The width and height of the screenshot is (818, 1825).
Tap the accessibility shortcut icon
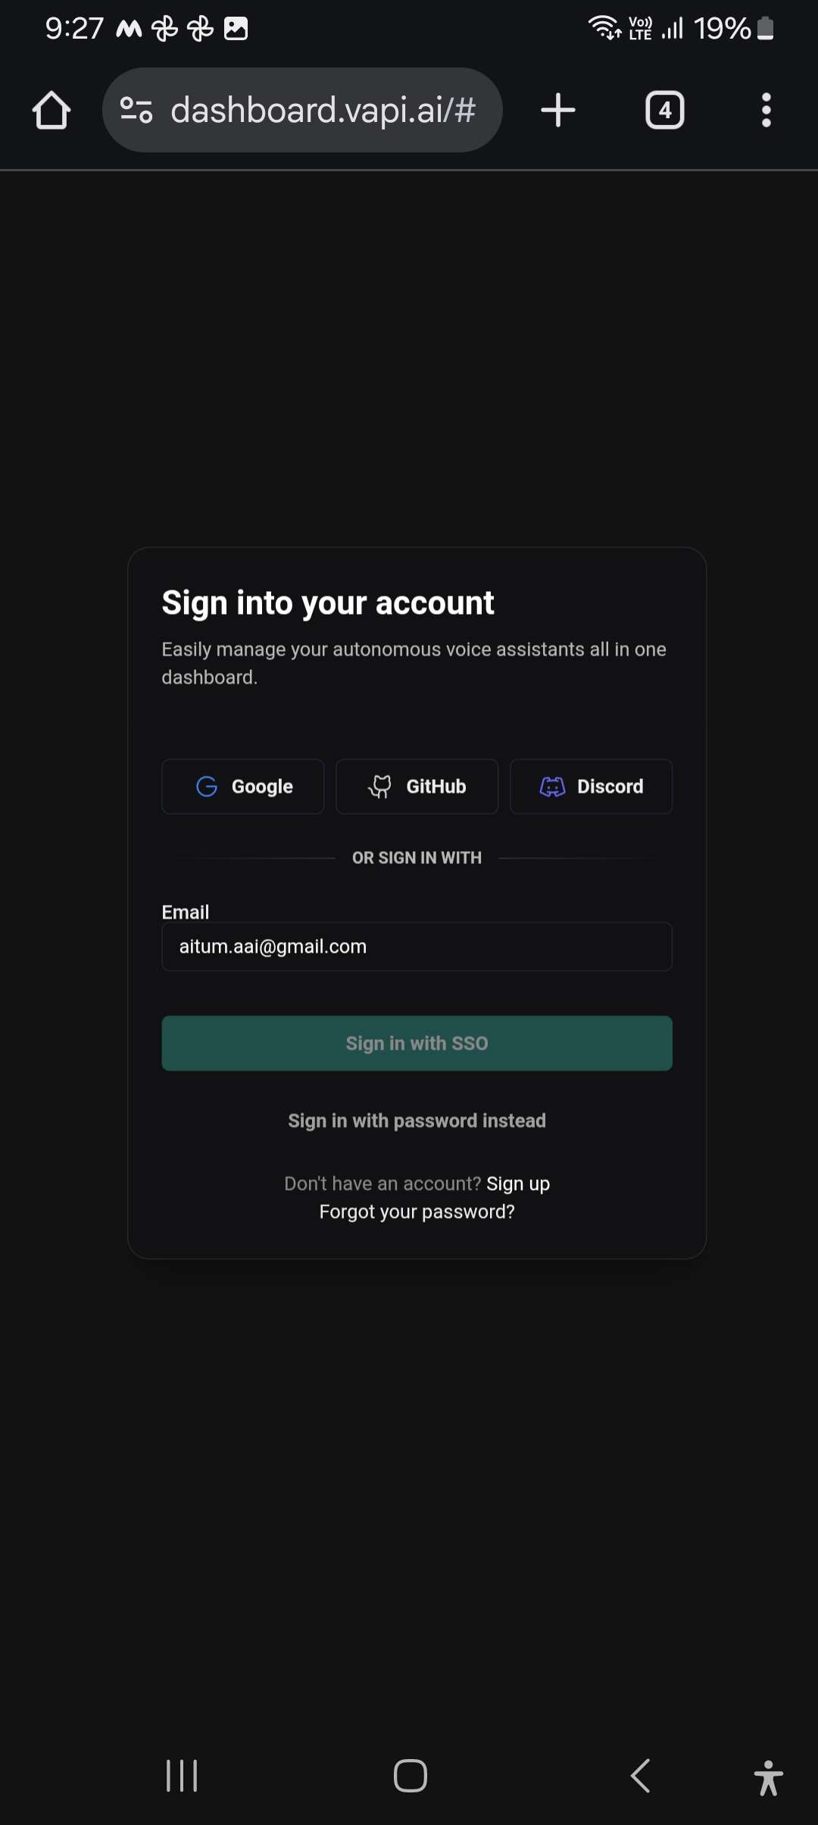[x=768, y=1777]
